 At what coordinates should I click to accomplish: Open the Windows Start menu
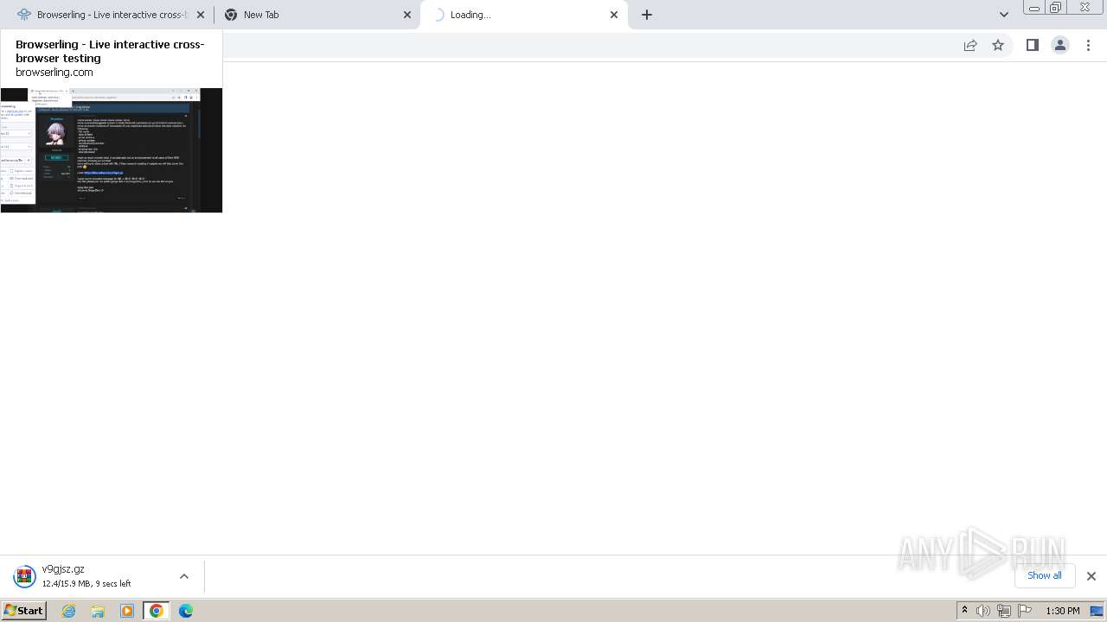(24, 611)
